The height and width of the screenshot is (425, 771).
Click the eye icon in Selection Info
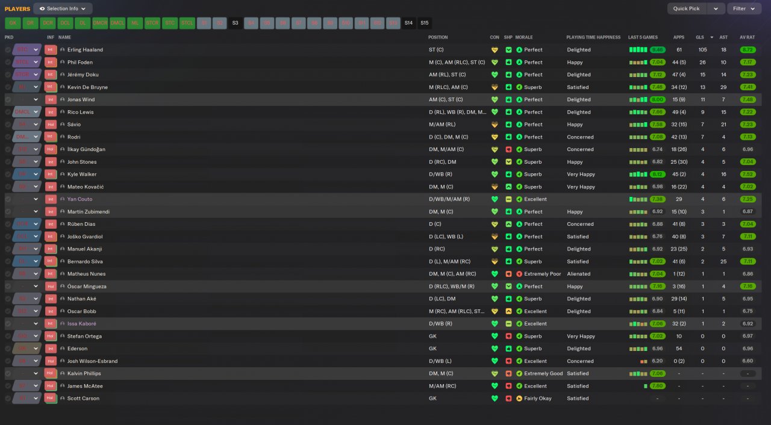(x=42, y=8)
